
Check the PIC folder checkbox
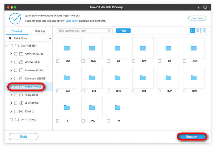click(x=83, y=121)
